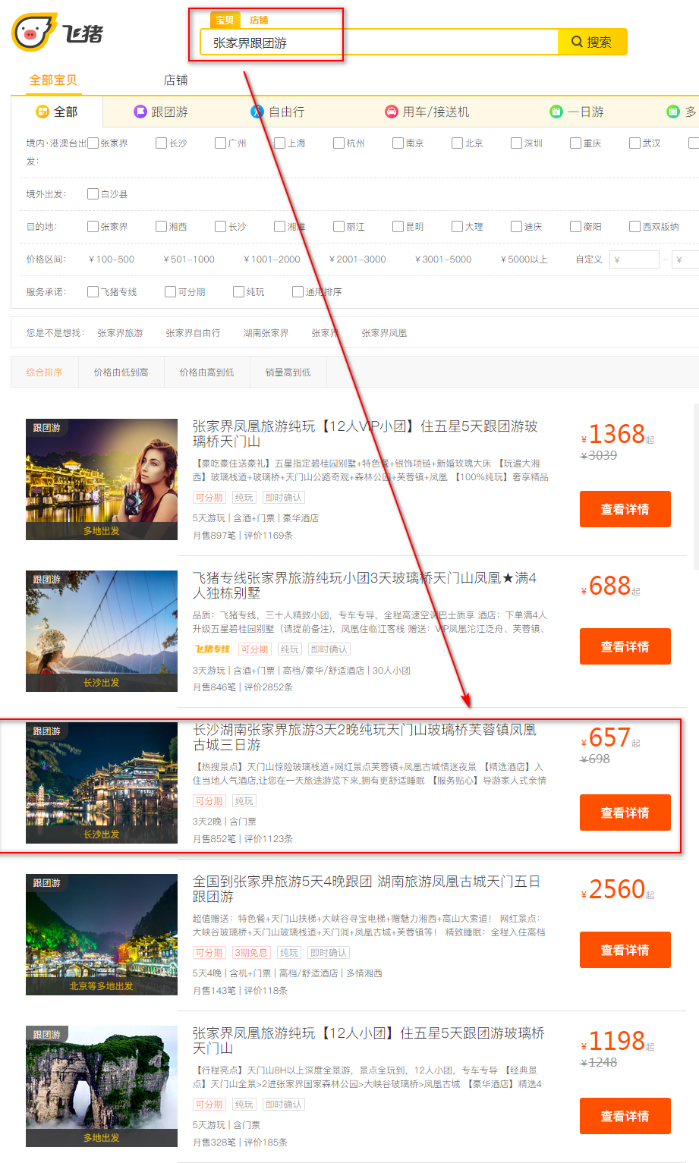Check the 南京 departure checkbox
Screen dimensions: 699x1163
click(398, 143)
